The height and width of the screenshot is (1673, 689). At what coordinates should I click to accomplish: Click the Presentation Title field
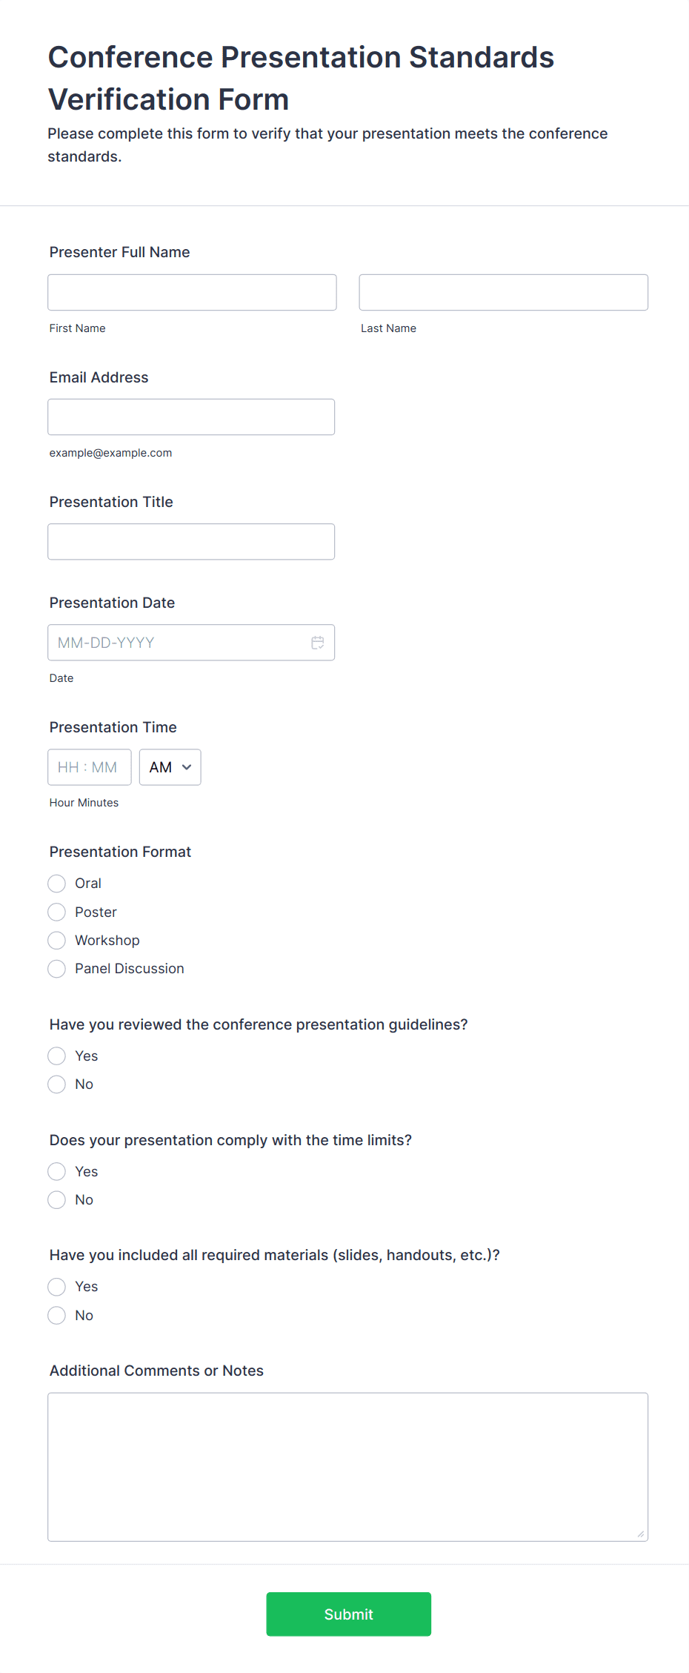tap(191, 541)
